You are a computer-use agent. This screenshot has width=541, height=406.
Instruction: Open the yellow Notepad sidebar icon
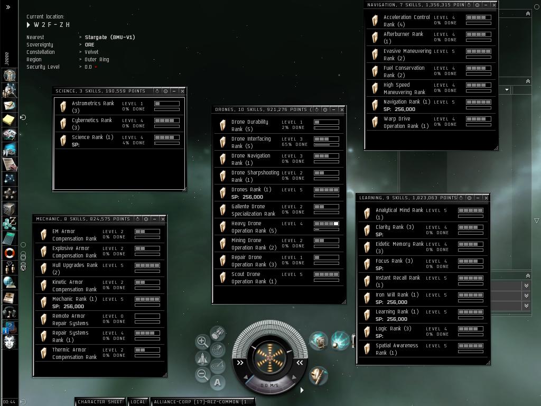click(10, 120)
